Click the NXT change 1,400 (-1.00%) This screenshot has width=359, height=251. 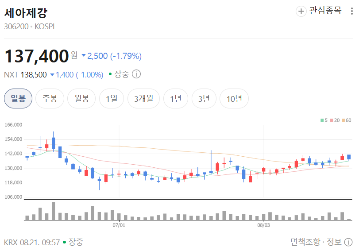tap(77, 75)
